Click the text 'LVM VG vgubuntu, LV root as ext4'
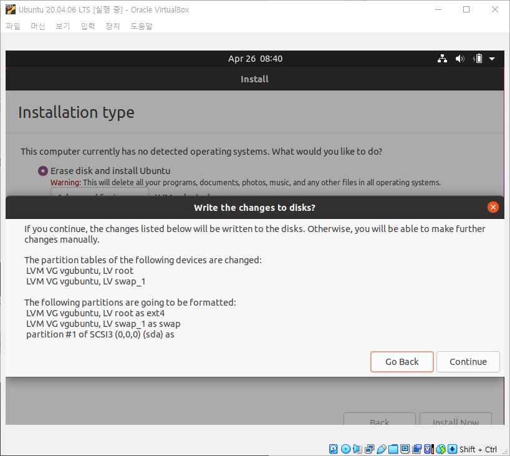Screen dimensions: 510x456 [95, 313]
